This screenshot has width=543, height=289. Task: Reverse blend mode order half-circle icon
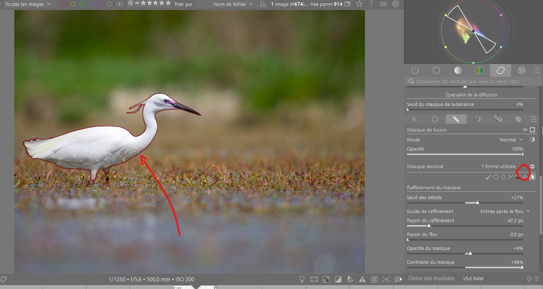[532, 140]
